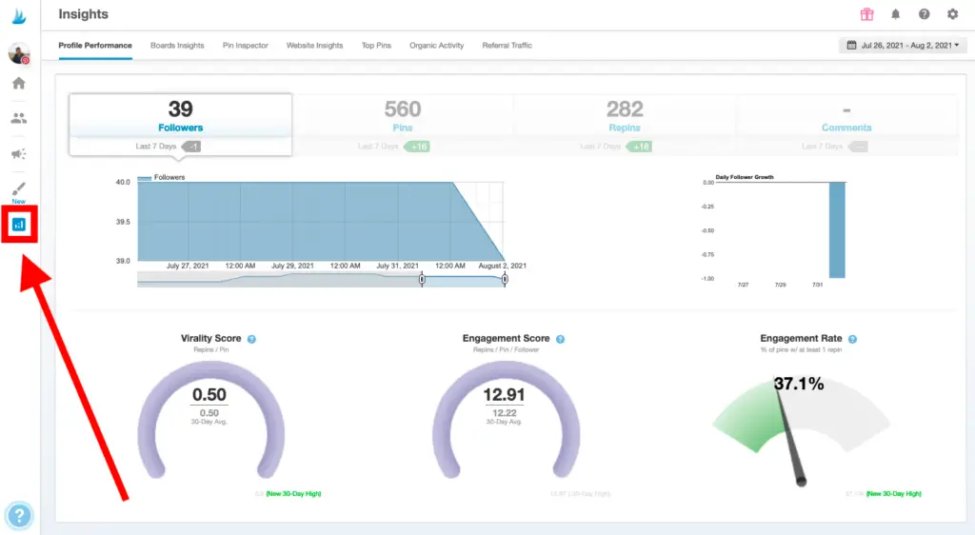Click the left range slider handle under chart

422,280
